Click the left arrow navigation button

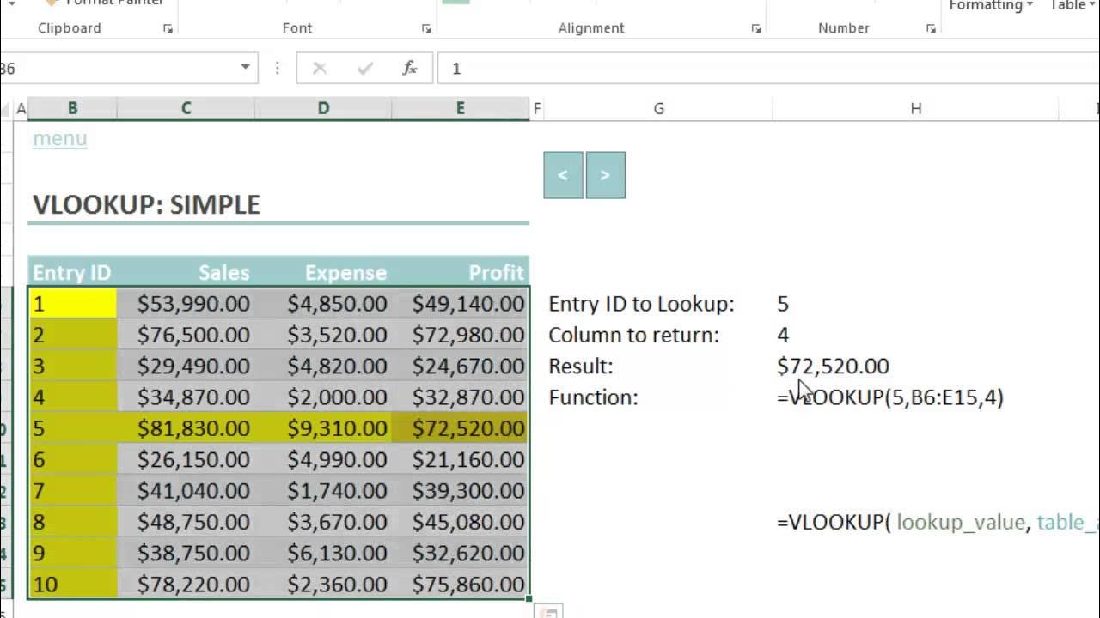563,174
